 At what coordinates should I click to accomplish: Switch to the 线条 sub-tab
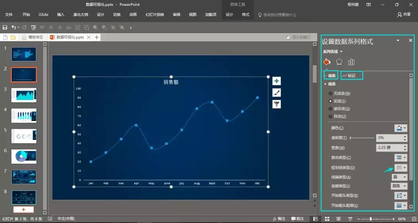click(331, 76)
